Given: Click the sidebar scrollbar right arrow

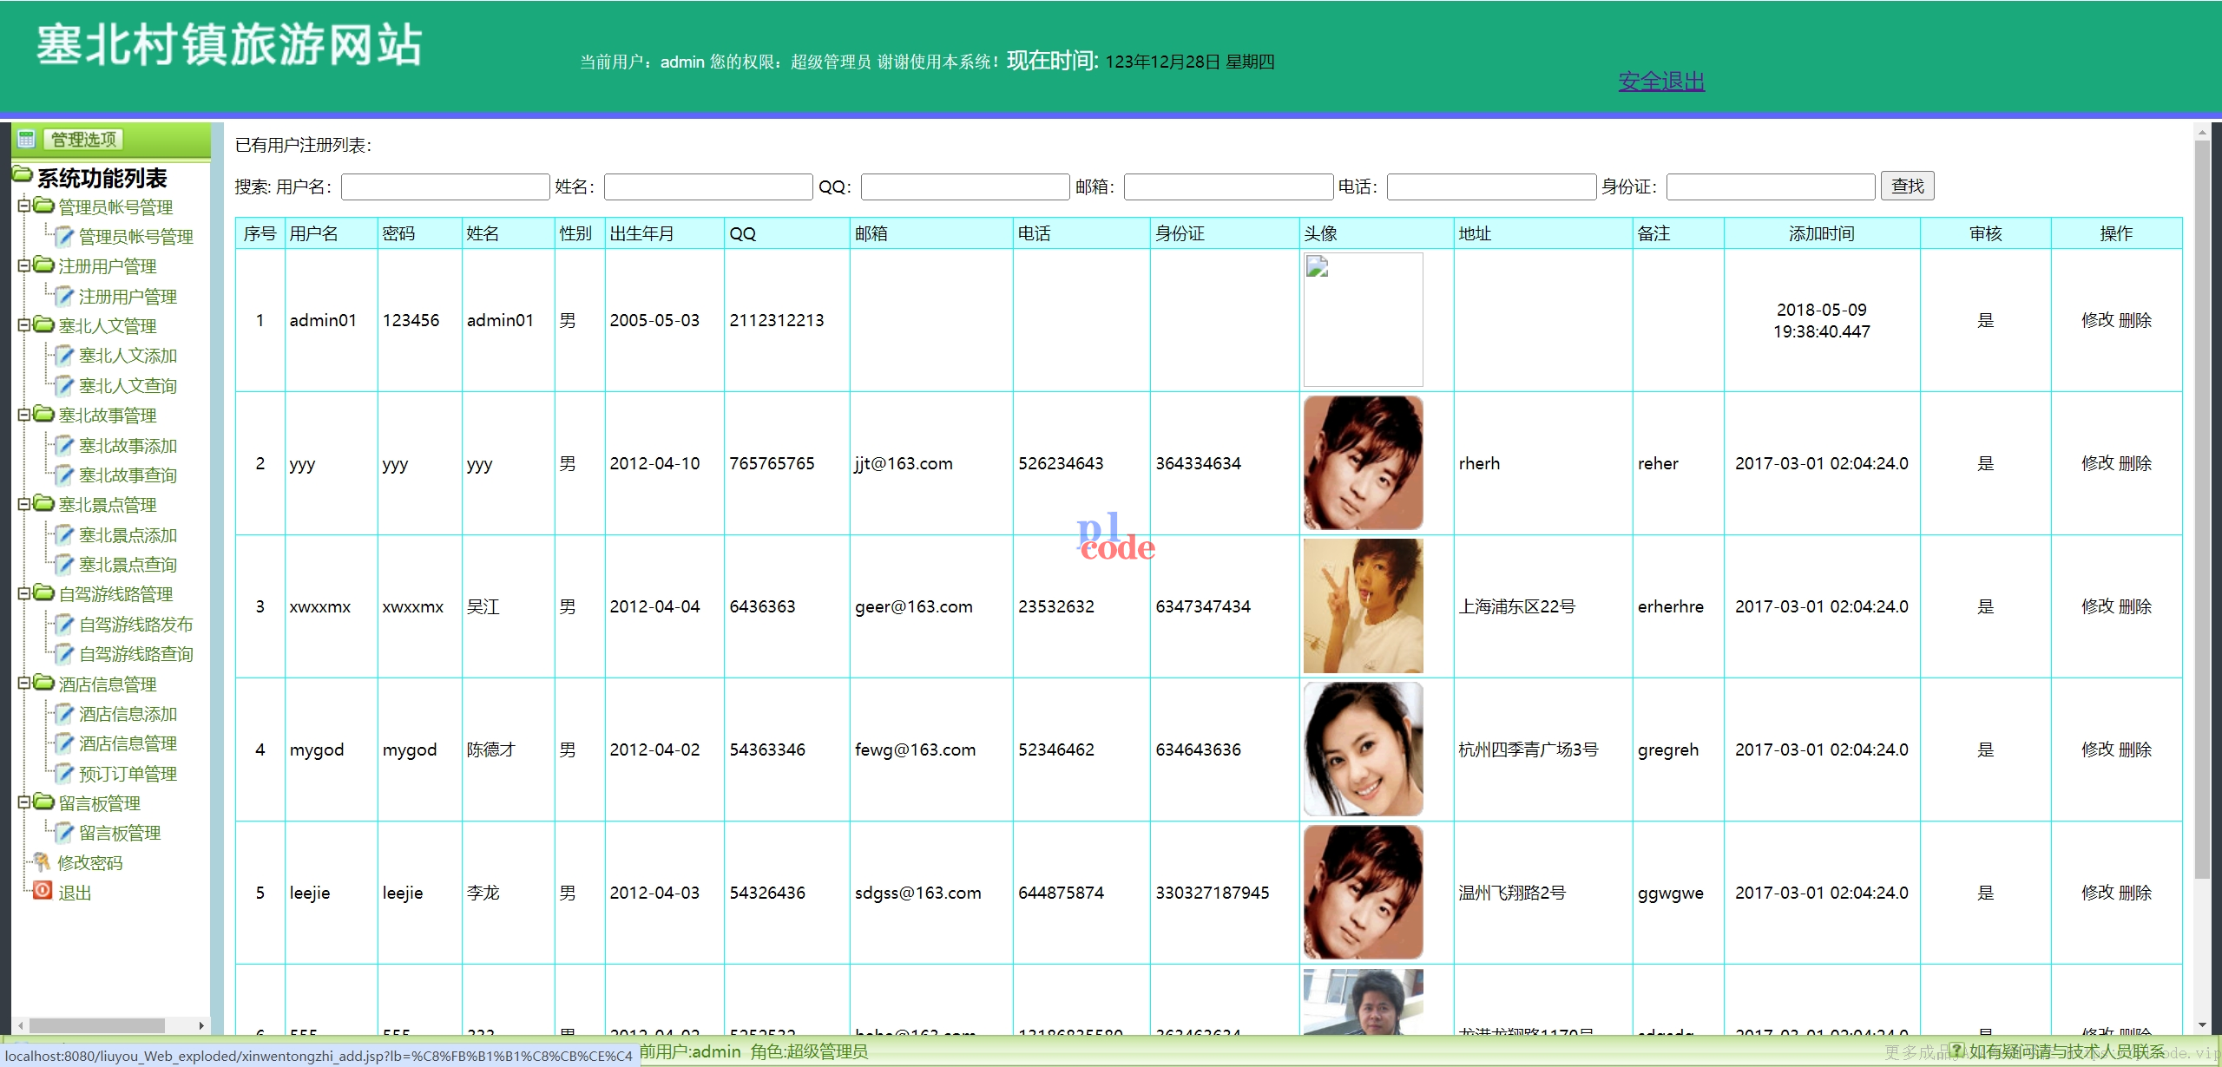Looking at the screenshot, I should click(x=201, y=1025).
